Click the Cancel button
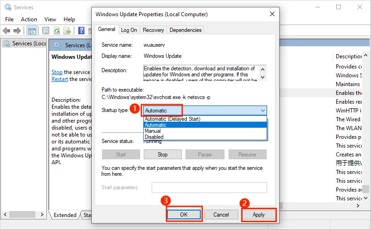The width and height of the screenshot is (371, 230). coord(221,214)
